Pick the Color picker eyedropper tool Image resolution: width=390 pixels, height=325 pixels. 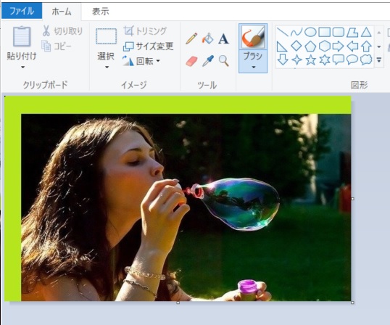click(x=207, y=61)
